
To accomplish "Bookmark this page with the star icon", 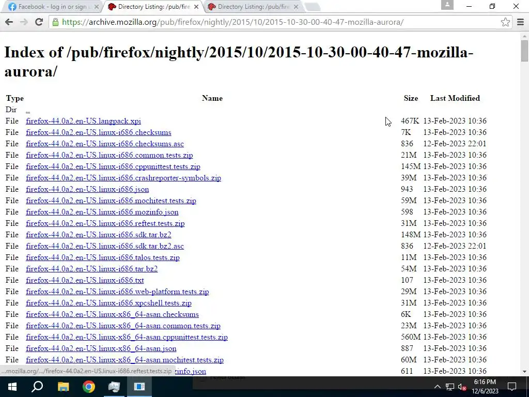I will coord(505,22).
